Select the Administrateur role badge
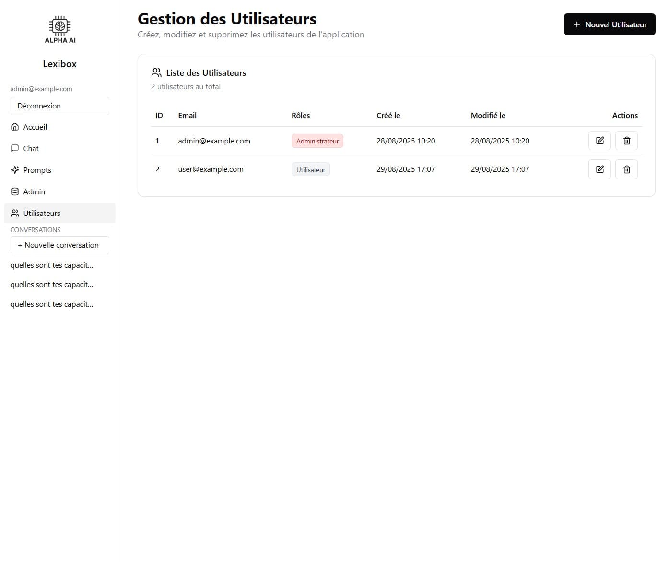The width and height of the screenshot is (668, 562). click(317, 141)
